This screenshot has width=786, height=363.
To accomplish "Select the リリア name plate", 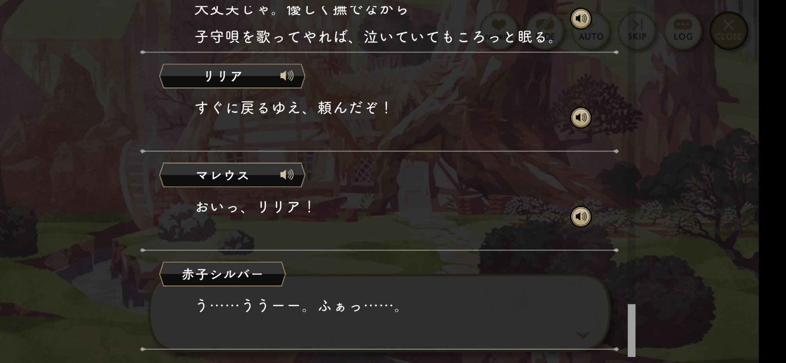I will point(232,76).
